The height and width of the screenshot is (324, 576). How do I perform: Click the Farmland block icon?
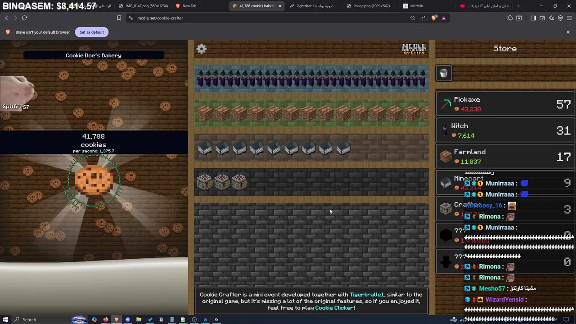pyautogui.click(x=445, y=157)
